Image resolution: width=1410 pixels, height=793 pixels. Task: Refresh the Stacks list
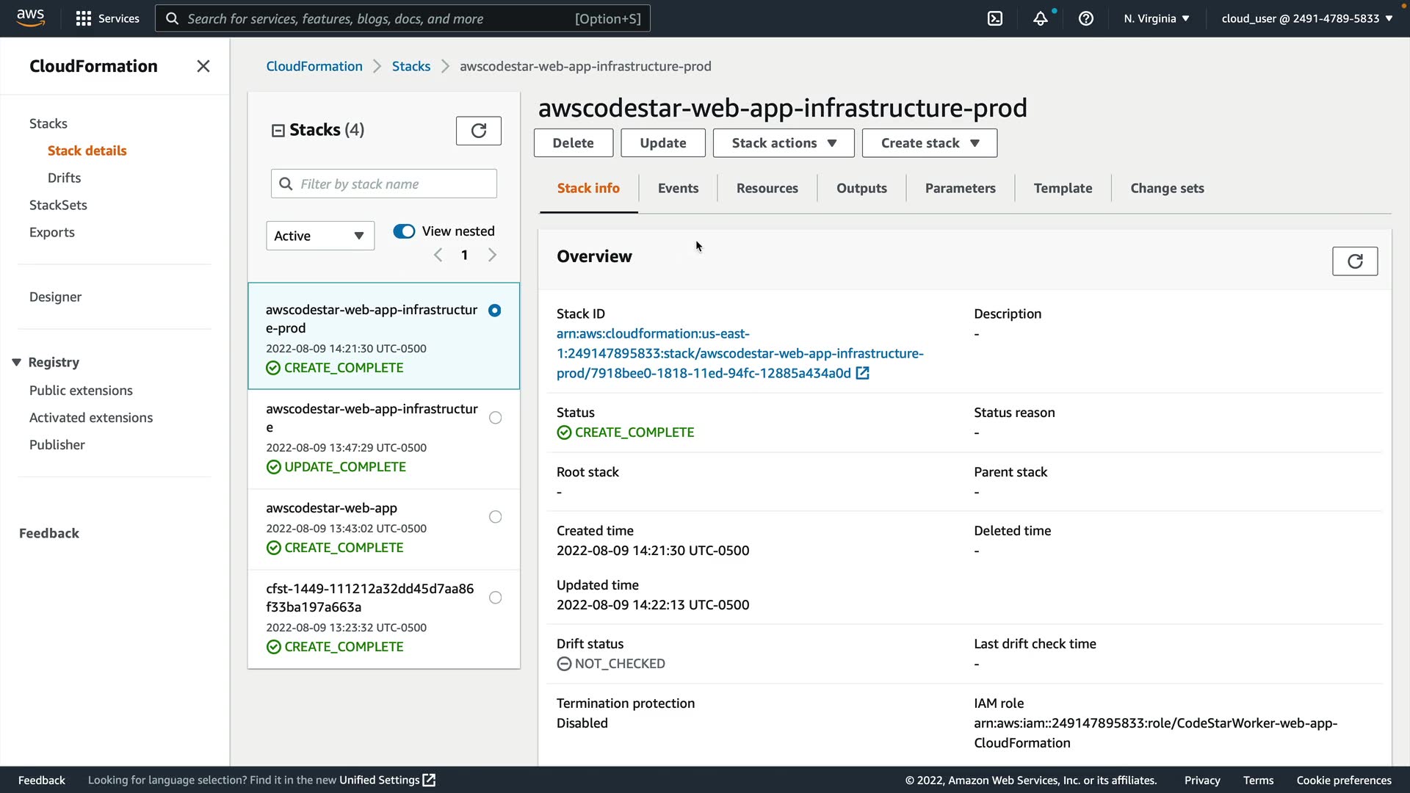(x=478, y=131)
